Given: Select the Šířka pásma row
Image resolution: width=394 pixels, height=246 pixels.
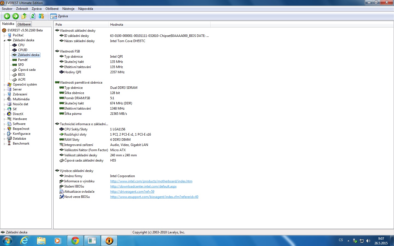Looking at the screenshot, I should 132,114.
